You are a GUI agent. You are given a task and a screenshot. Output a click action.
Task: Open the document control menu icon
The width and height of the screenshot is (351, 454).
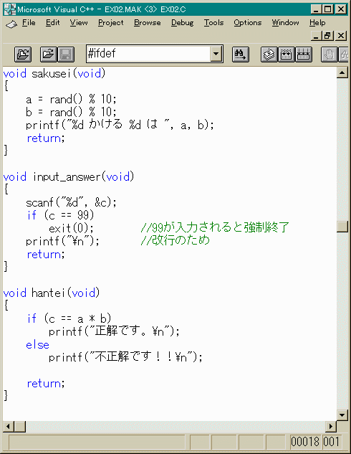tap(11, 24)
